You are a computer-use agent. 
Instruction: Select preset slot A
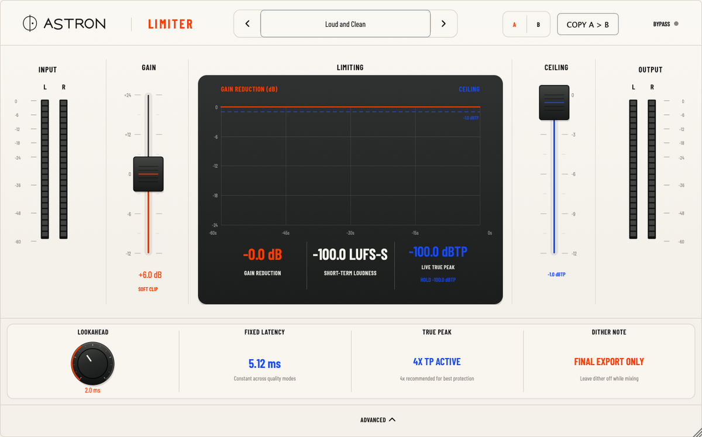pyautogui.click(x=515, y=25)
